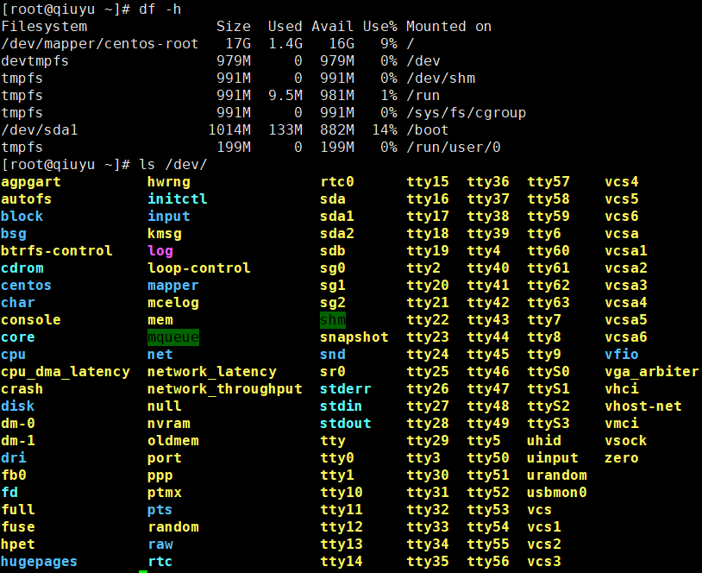Select the "1.4G" used value
The width and height of the screenshot is (702, 573).
coord(285,44)
